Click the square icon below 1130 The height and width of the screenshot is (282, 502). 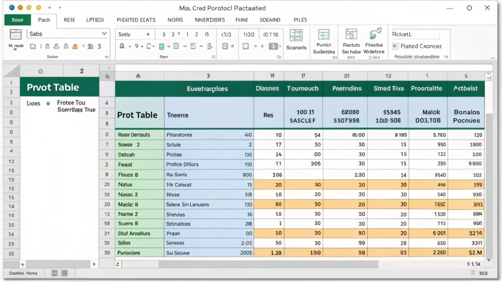tap(246, 46)
